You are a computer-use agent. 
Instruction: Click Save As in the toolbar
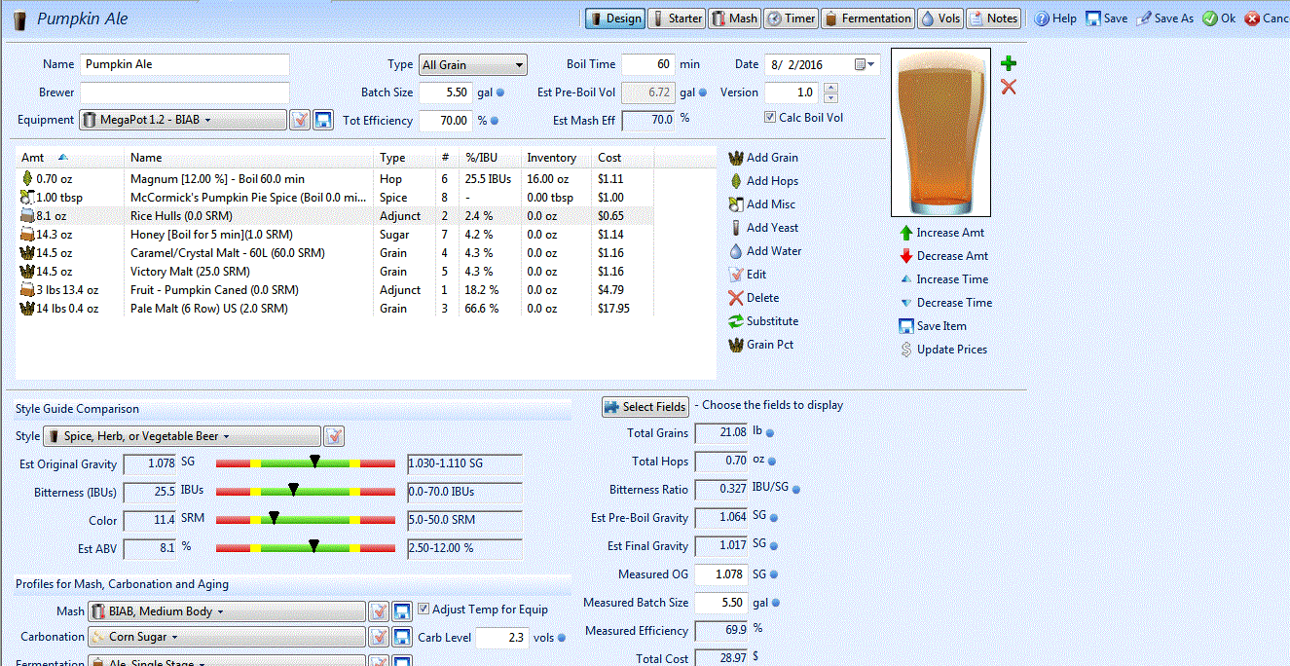pyautogui.click(x=1164, y=18)
